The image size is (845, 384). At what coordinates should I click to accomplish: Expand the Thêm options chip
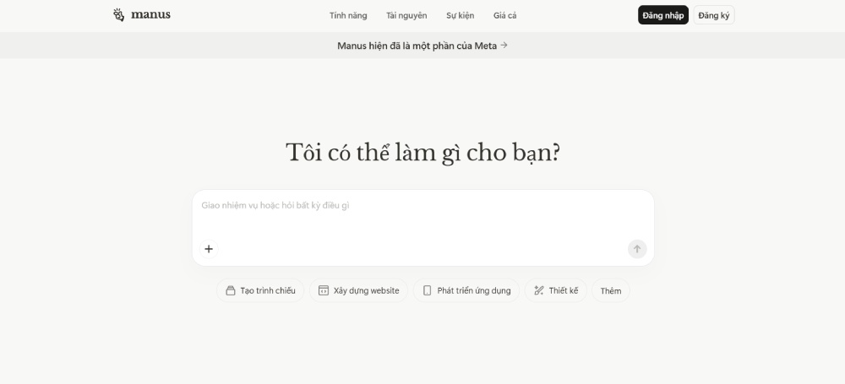coord(610,290)
